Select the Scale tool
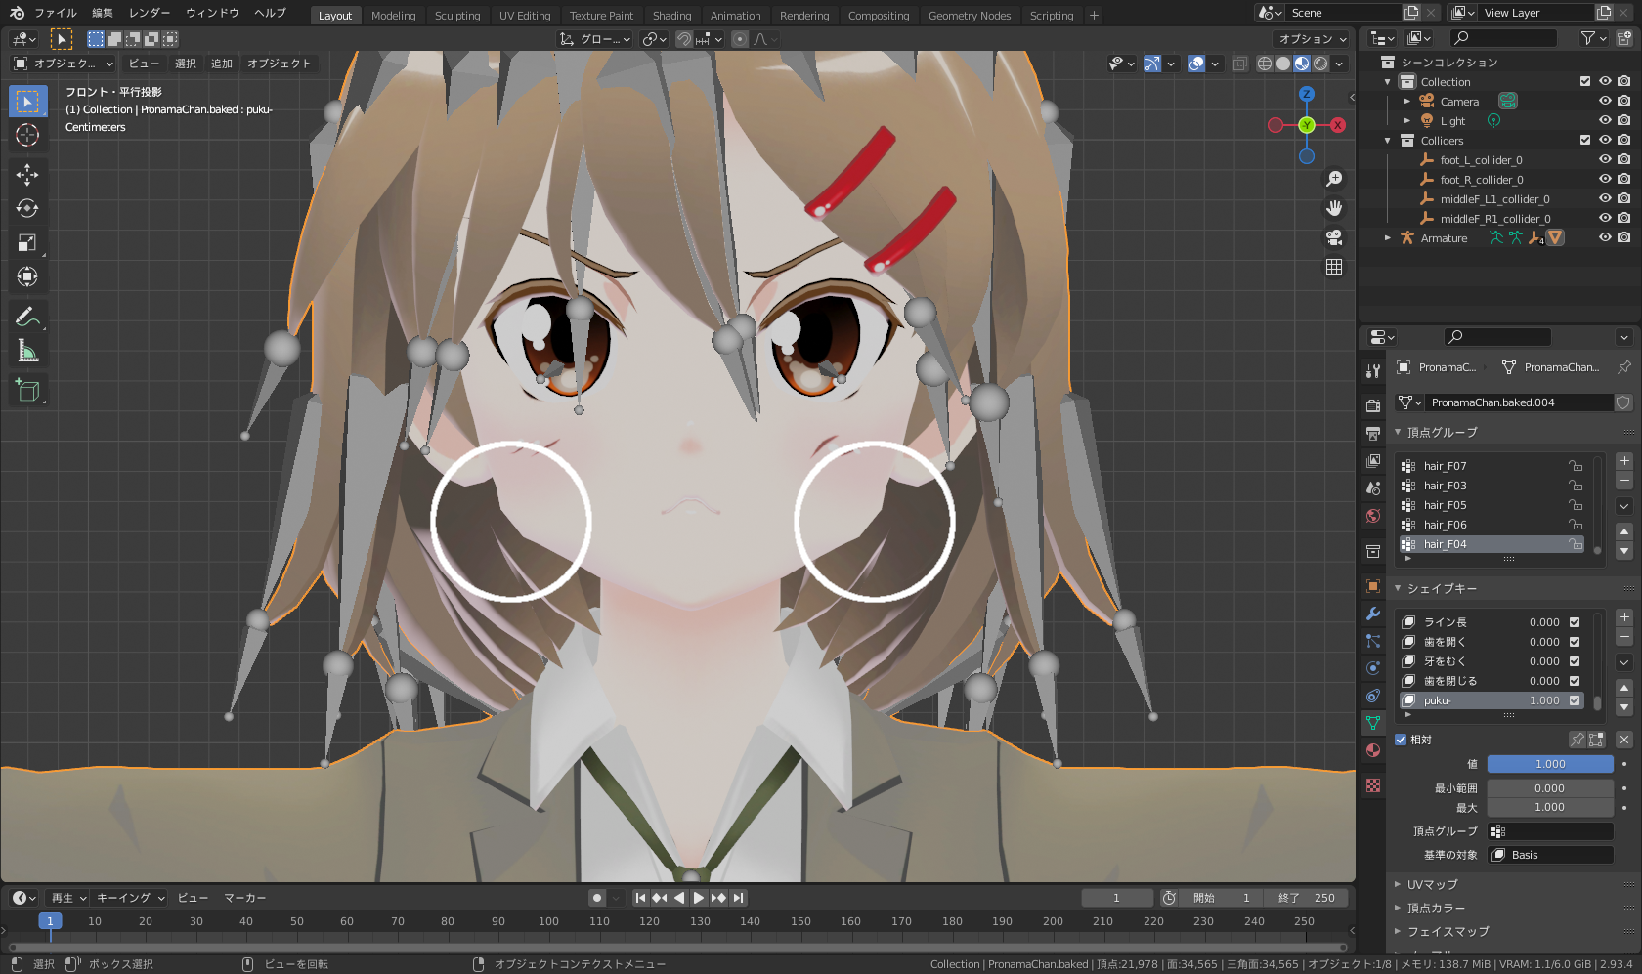The height and width of the screenshot is (974, 1642). click(x=27, y=242)
